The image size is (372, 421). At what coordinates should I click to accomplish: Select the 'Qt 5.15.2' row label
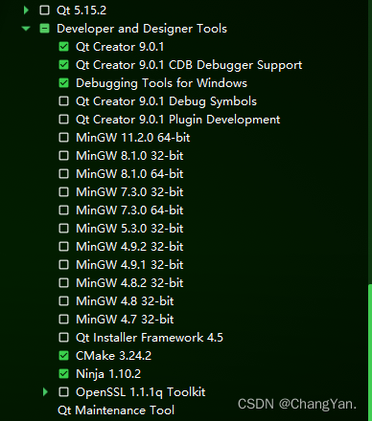point(81,11)
